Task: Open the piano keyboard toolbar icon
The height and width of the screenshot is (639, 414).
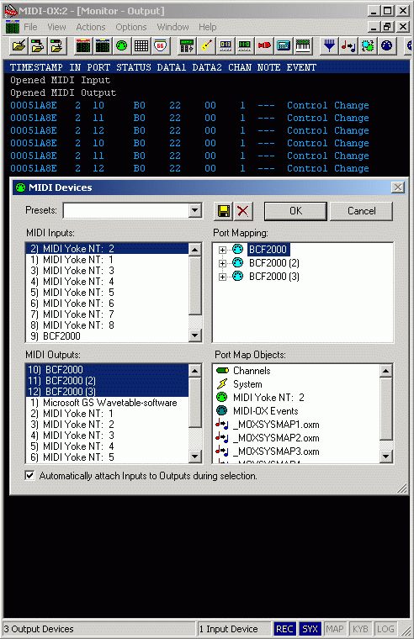Action: 303,45
